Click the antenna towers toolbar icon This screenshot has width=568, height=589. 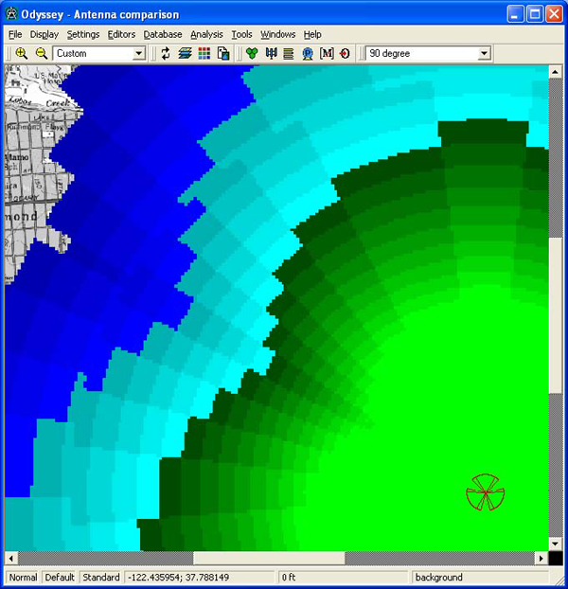point(270,54)
